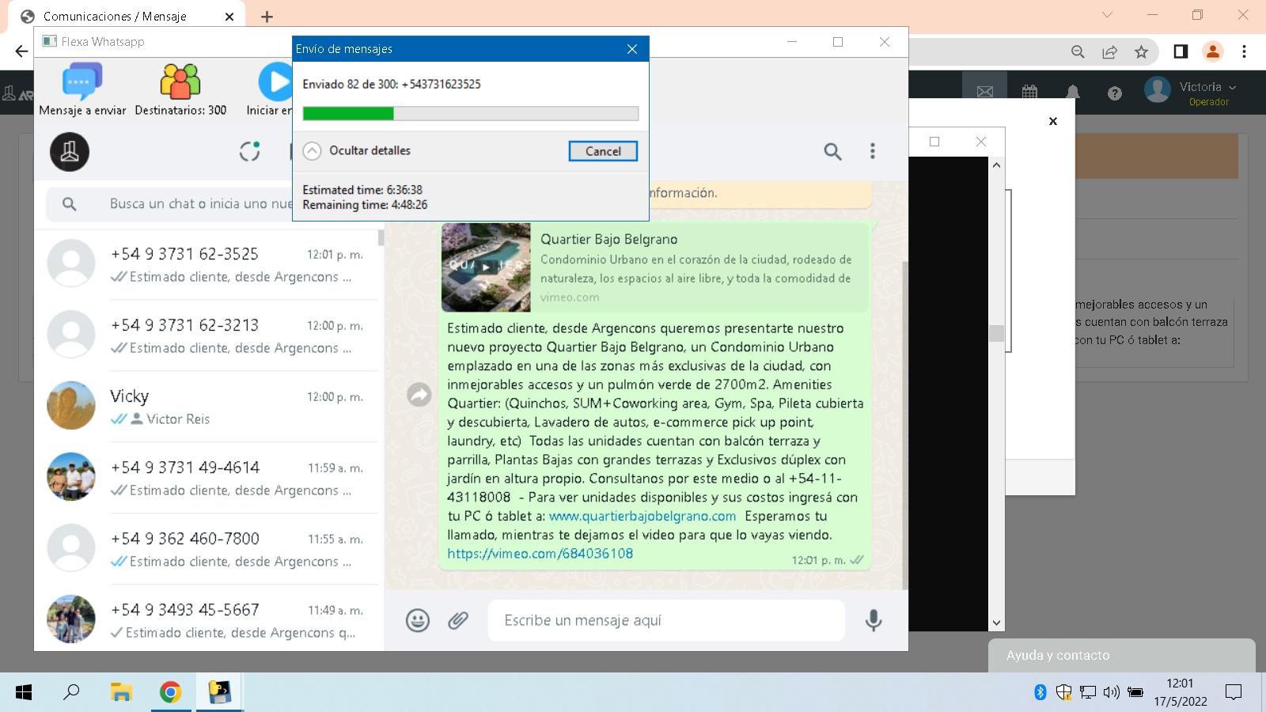Open Windows Start menu
The height and width of the screenshot is (712, 1266).
pos(24,692)
